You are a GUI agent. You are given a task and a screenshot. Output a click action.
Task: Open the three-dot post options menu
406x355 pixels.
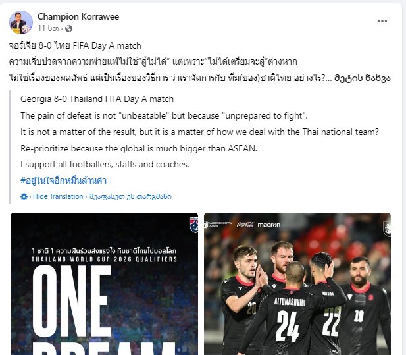(382, 21)
